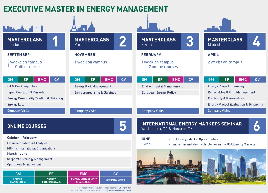Select the EF tab under Masterclass Berlin
The image size is (268, 193).
pos(160,80)
